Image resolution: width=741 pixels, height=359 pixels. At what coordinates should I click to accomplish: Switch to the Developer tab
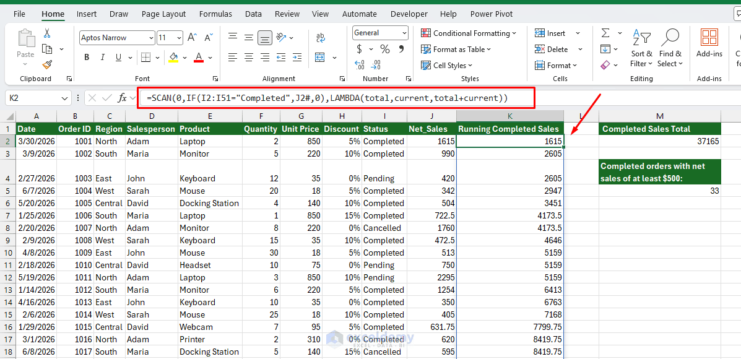[409, 14]
